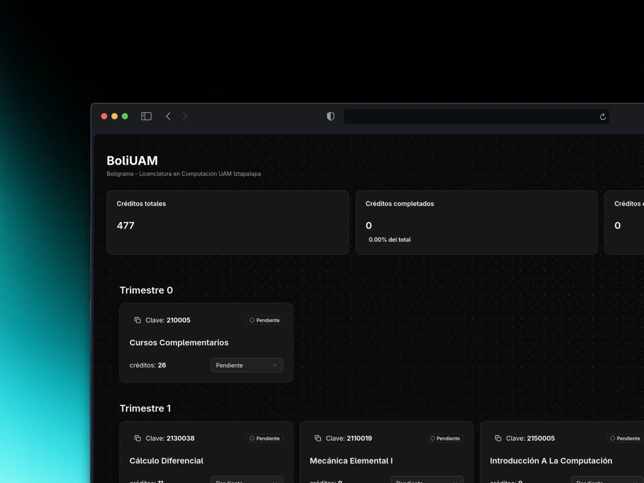Select the Créditos completados card
644x483 pixels.
(x=476, y=222)
